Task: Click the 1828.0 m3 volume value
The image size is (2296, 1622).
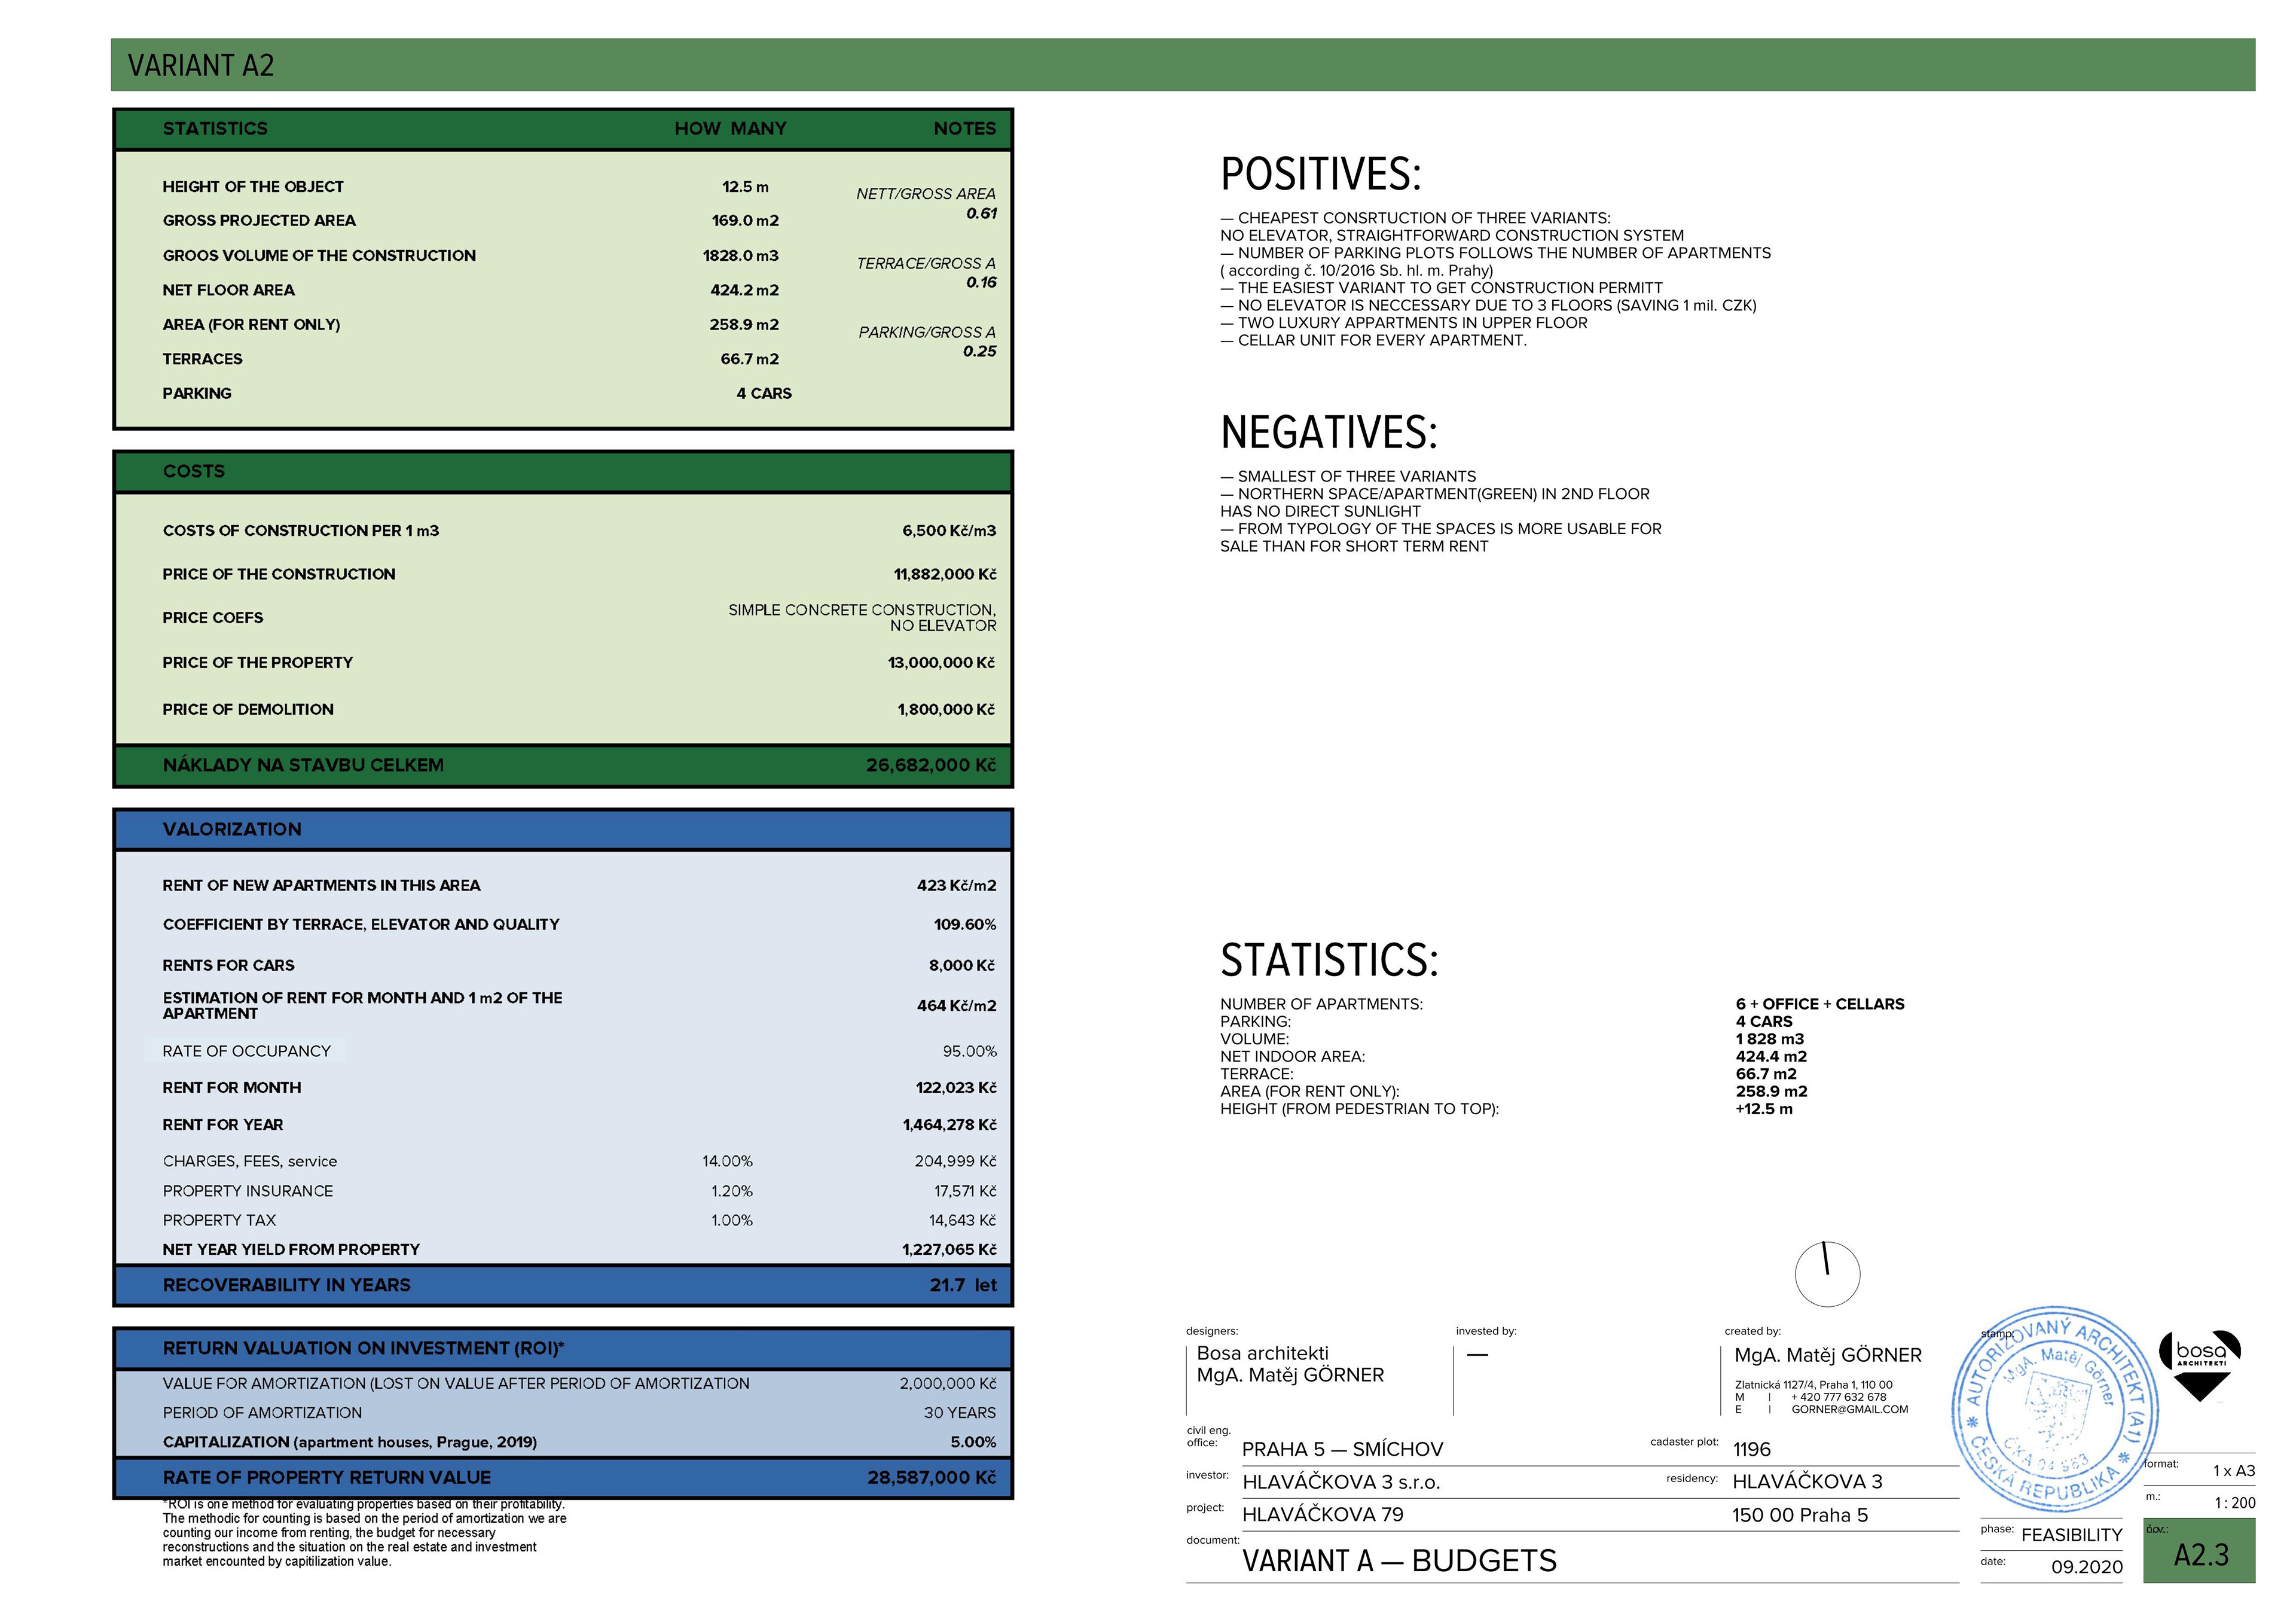Action: 741,255
